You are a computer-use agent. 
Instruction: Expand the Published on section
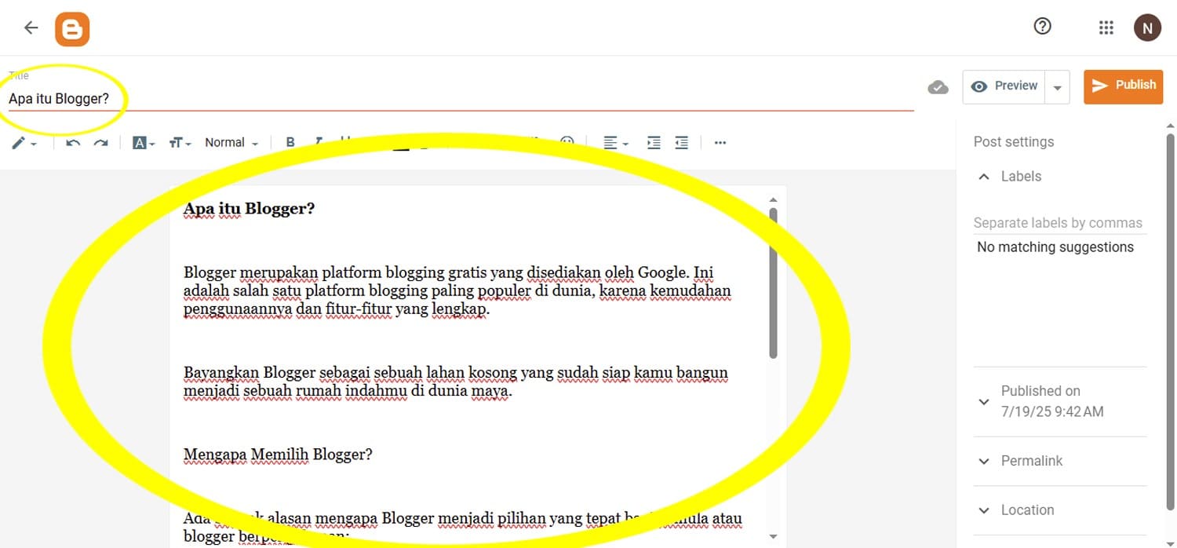click(984, 401)
